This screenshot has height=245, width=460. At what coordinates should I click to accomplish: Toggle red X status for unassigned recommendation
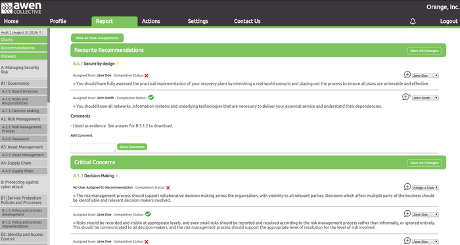[x=168, y=188]
